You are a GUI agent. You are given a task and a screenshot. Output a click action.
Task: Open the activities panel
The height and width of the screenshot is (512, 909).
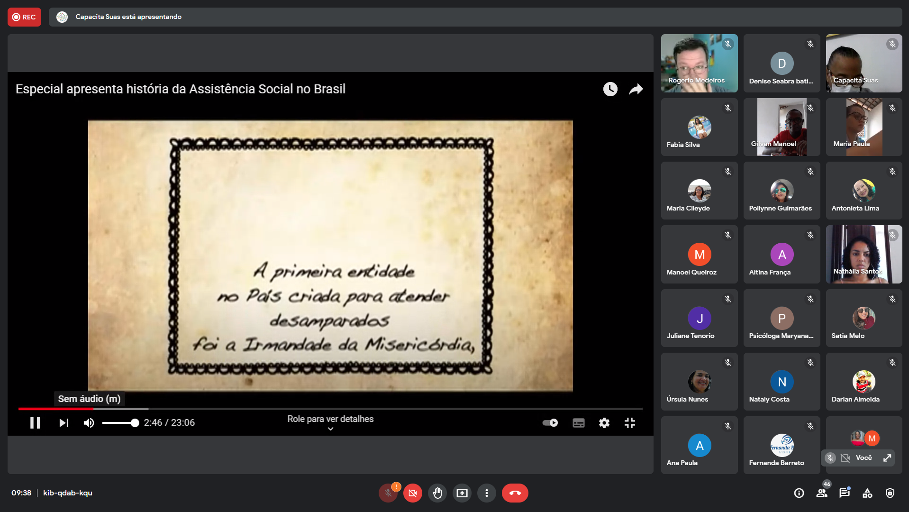867,493
